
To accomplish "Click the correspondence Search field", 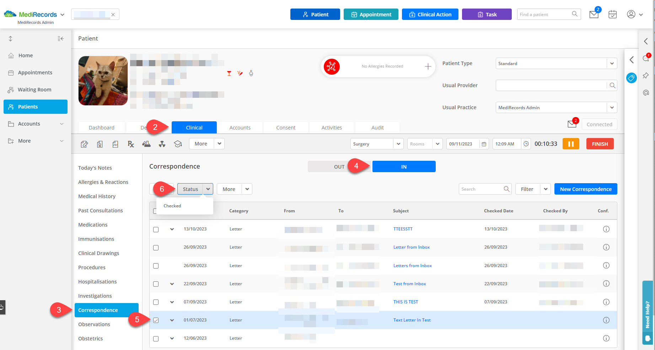I will point(482,189).
